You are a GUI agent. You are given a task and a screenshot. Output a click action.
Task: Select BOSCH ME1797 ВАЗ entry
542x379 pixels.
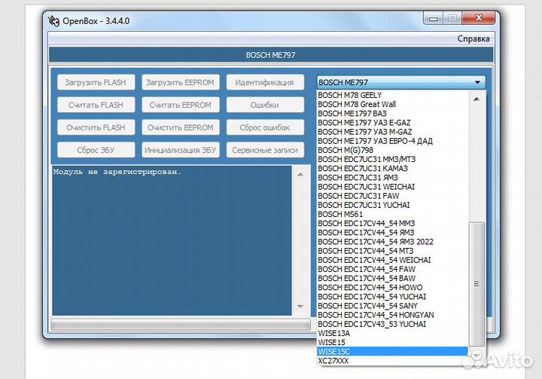(392, 114)
